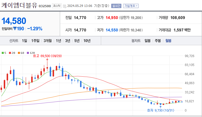Click the 상한가 19,200 text
The image size is (202, 117).
coord(131,18)
